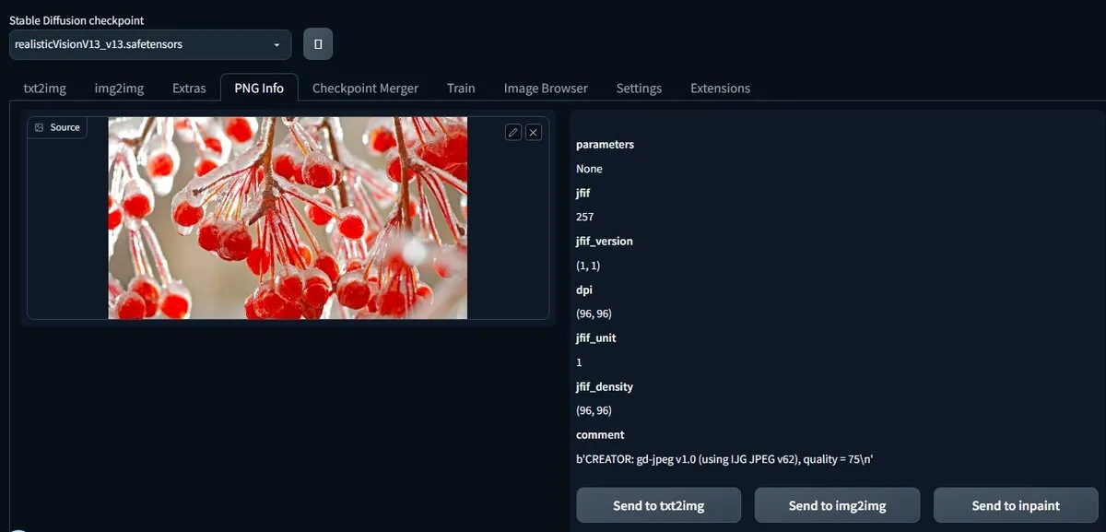Go to the Train tab
Screen dimensions: 1106x532
[x=461, y=89]
